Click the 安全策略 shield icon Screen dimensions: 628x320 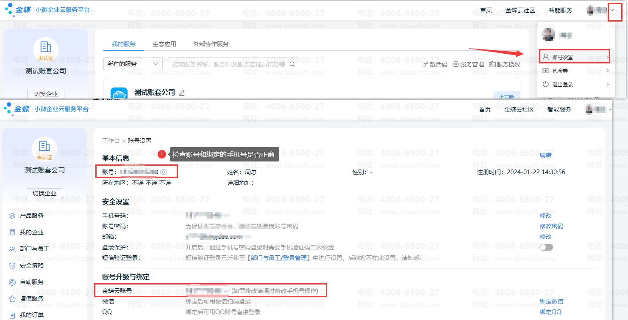pyautogui.click(x=12, y=265)
